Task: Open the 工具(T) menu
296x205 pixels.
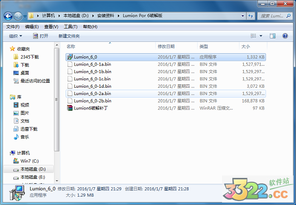Action: tap(71, 27)
